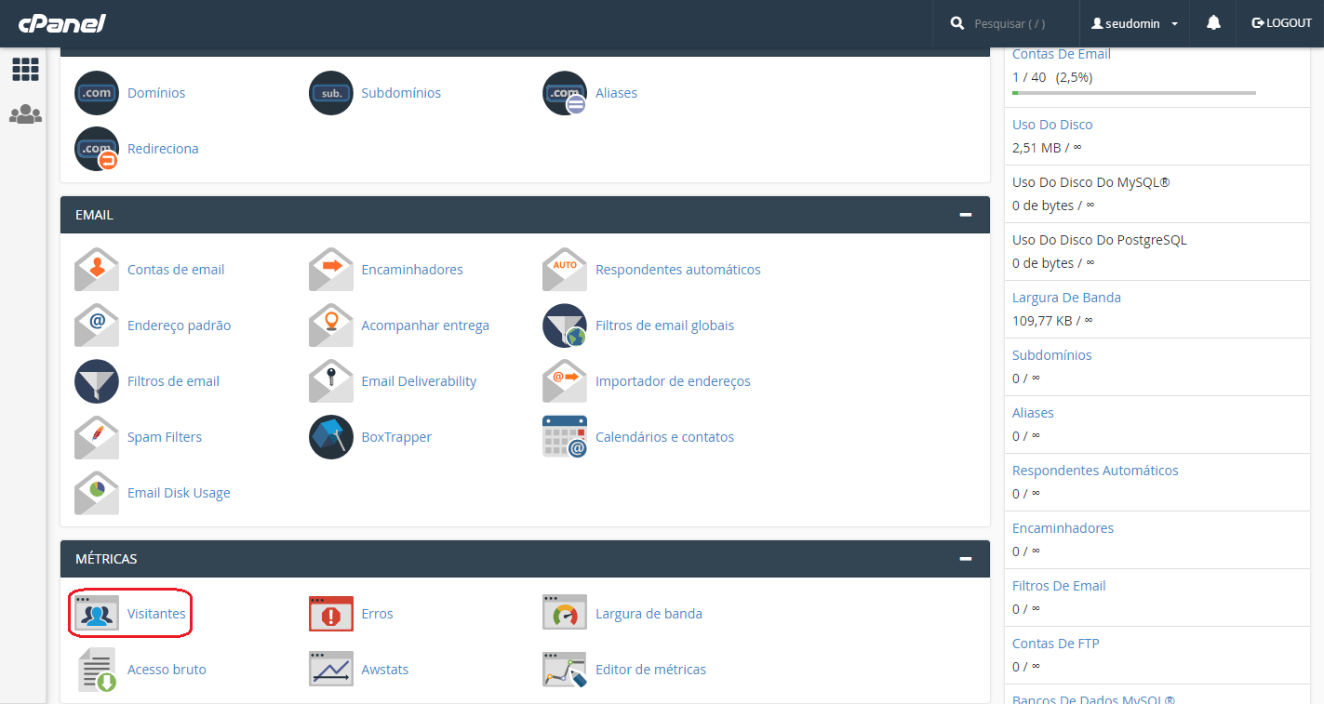Click 'Uso Do Disco Do PostgreSQL' label
Image resolution: width=1324 pixels, height=704 pixels.
coord(1100,240)
